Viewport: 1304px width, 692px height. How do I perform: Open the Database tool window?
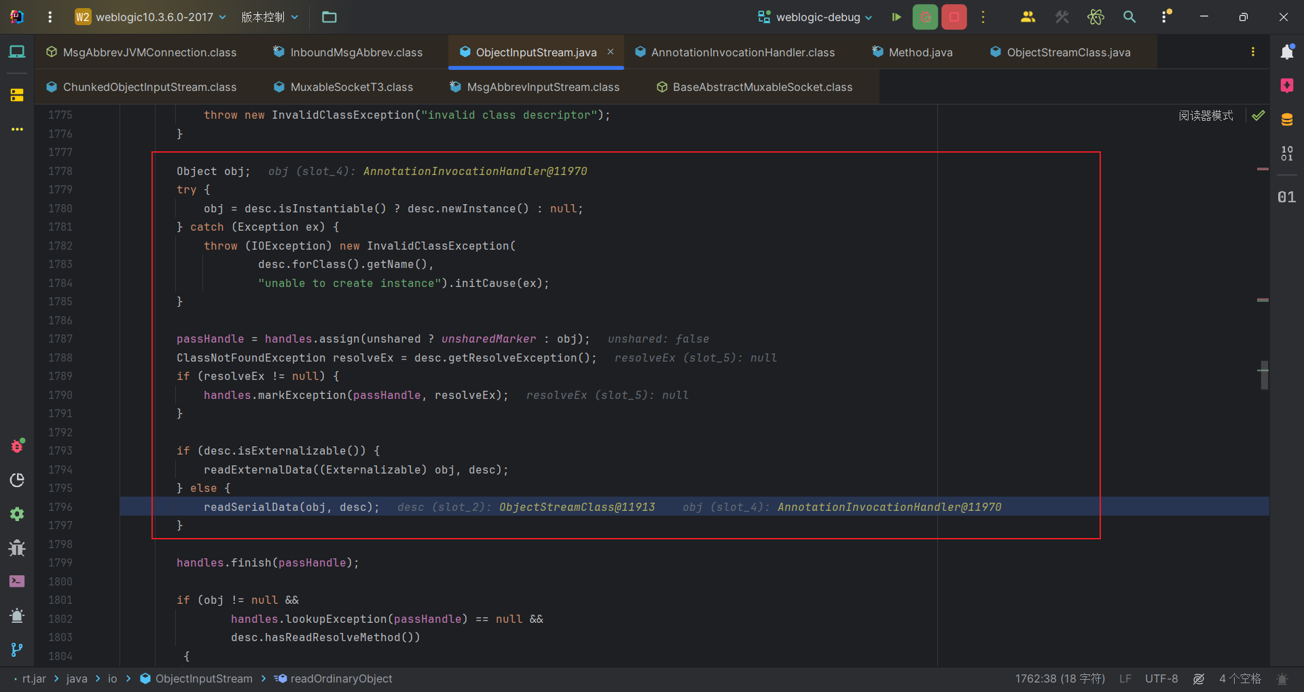[1287, 120]
